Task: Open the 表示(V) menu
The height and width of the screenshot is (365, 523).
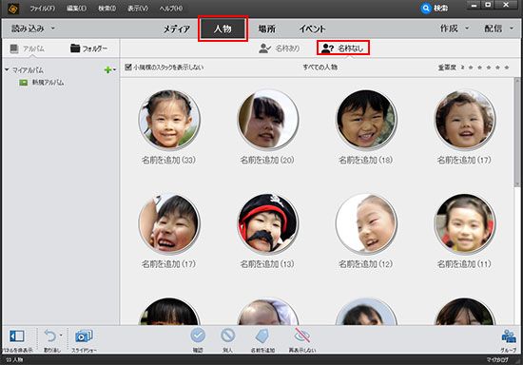Action: click(138, 9)
